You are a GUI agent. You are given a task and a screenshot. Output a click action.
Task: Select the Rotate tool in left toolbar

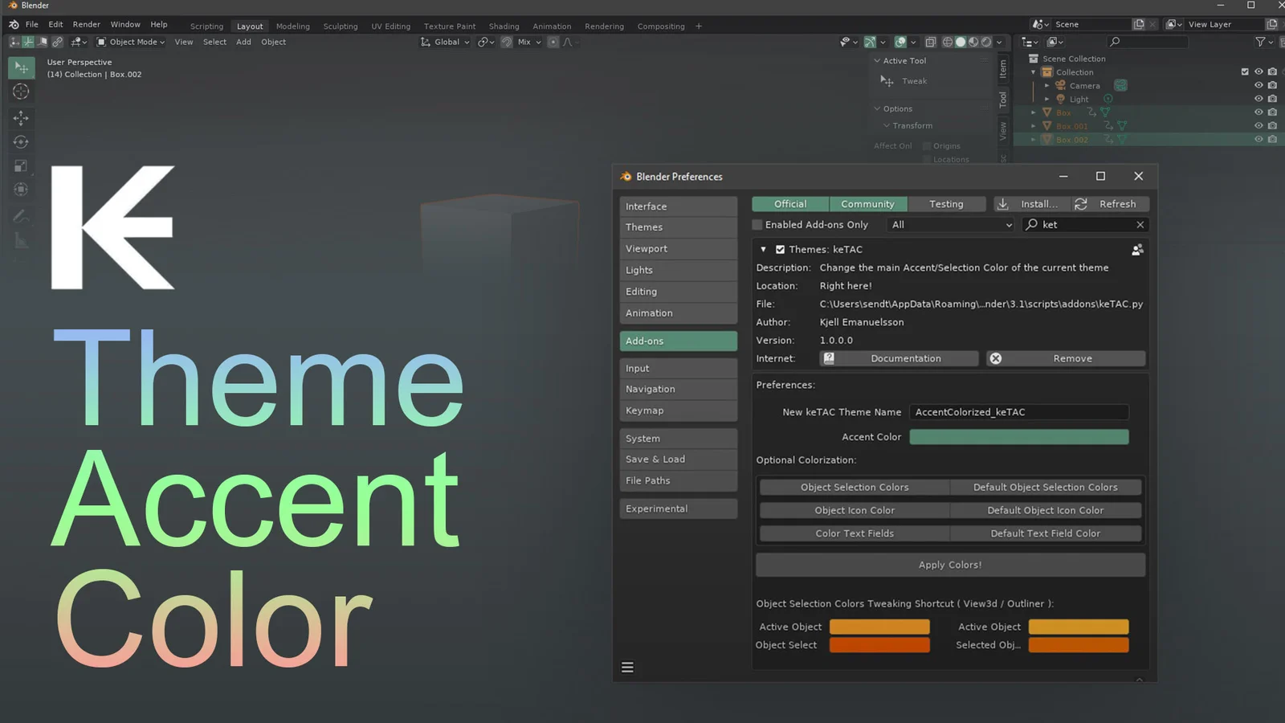pyautogui.click(x=21, y=142)
